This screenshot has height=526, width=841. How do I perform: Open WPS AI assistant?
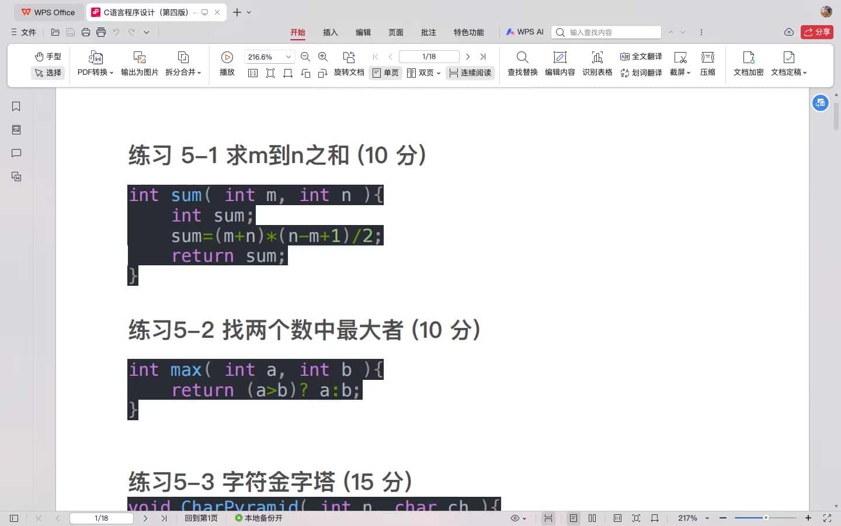click(x=525, y=32)
